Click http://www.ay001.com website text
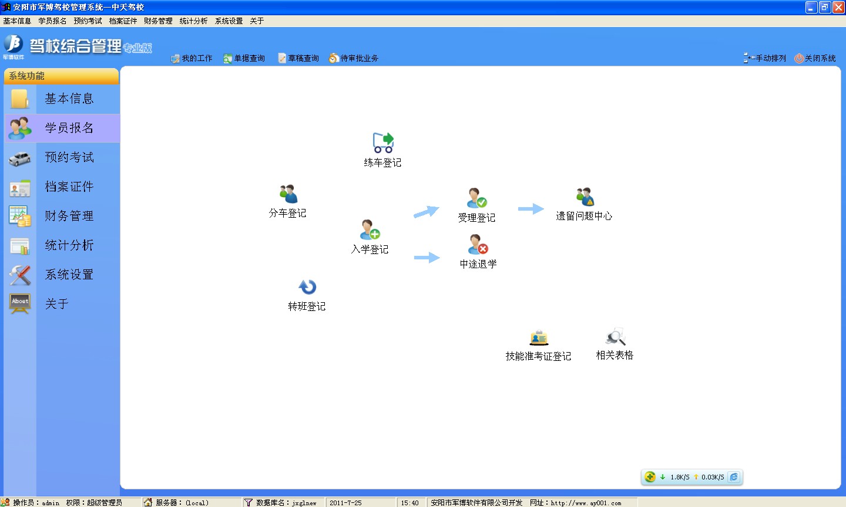The height and width of the screenshot is (507, 846). pyautogui.click(x=586, y=503)
